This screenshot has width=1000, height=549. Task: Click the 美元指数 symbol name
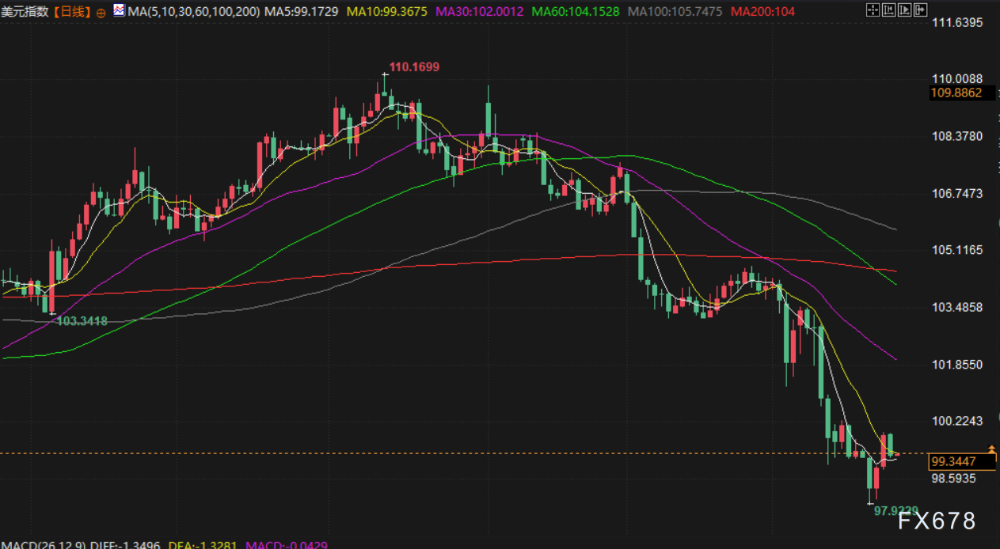(25, 12)
